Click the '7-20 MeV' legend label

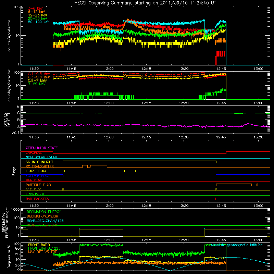coord(37,84)
